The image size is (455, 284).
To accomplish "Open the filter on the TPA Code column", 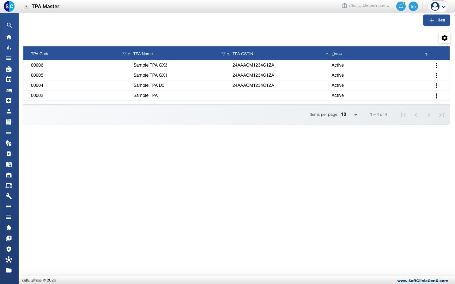I will tap(124, 54).
